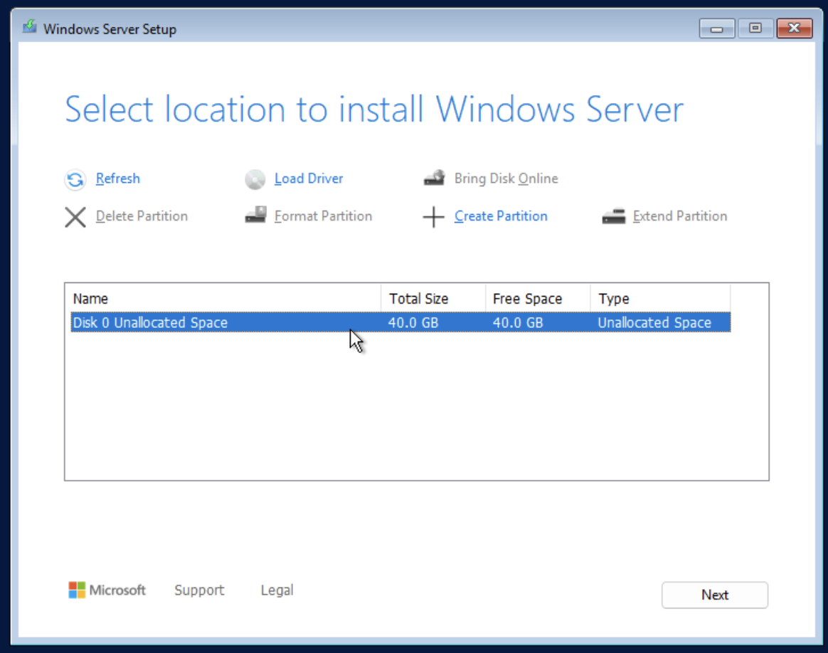Click the Create Partition plus icon
The width and height of the screenshot is (828, 653).
click(x=433, y=217)
